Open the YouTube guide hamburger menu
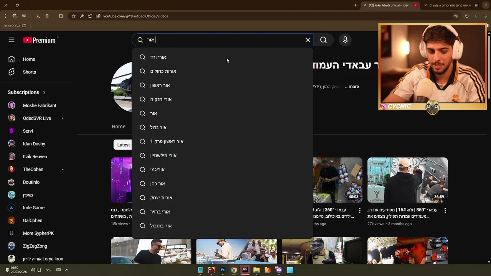491x276 pixels. tap(12, 40)
